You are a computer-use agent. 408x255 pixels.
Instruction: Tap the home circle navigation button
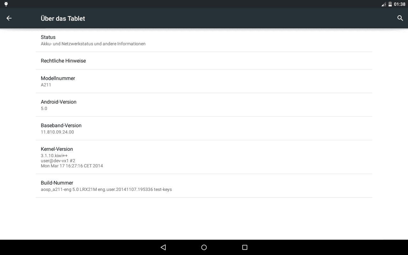tap(204, 247)
